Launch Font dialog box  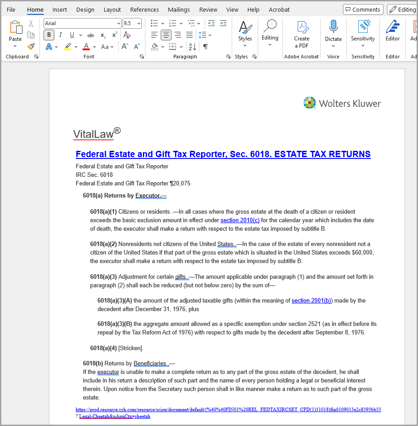pyautogui.click(x=142, y=57)
